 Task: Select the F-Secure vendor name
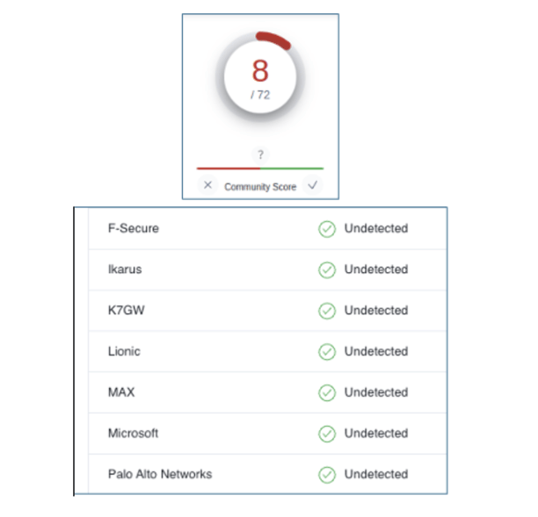point(134,228)
